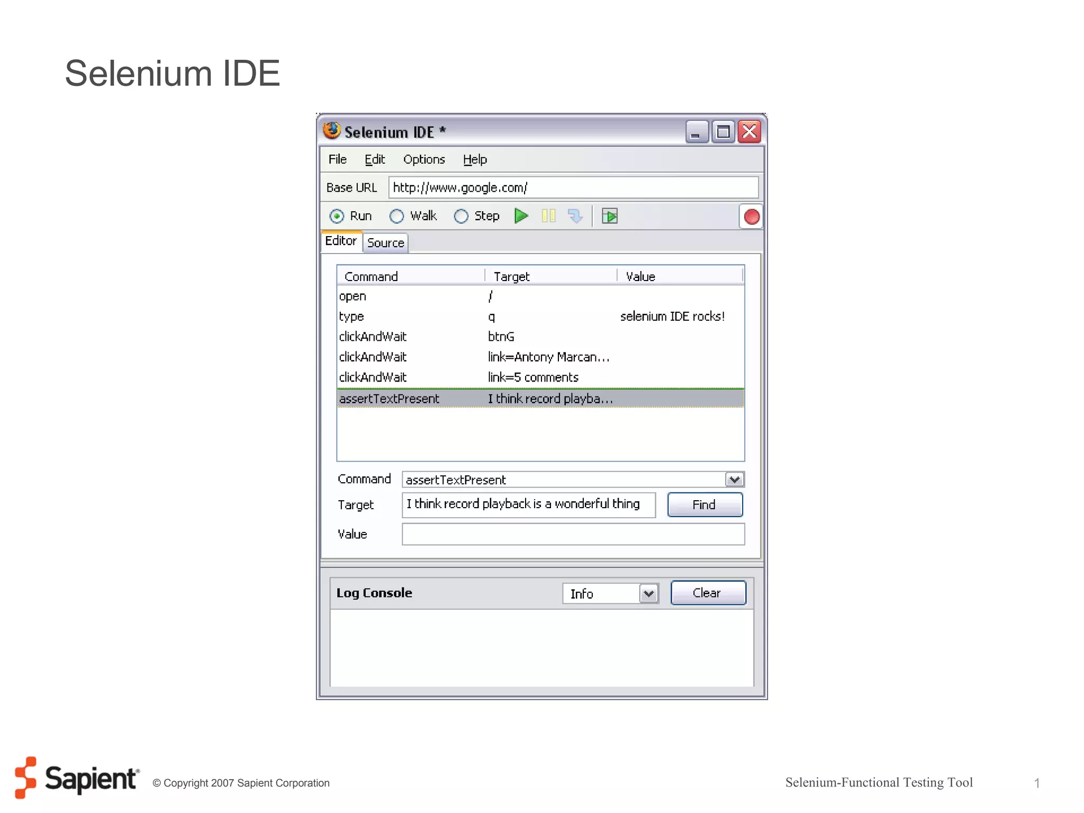The height and width of the screenshot is (813, 1084).
Task: Select the assertTextPresent row
Action: (x=540, y=399)
